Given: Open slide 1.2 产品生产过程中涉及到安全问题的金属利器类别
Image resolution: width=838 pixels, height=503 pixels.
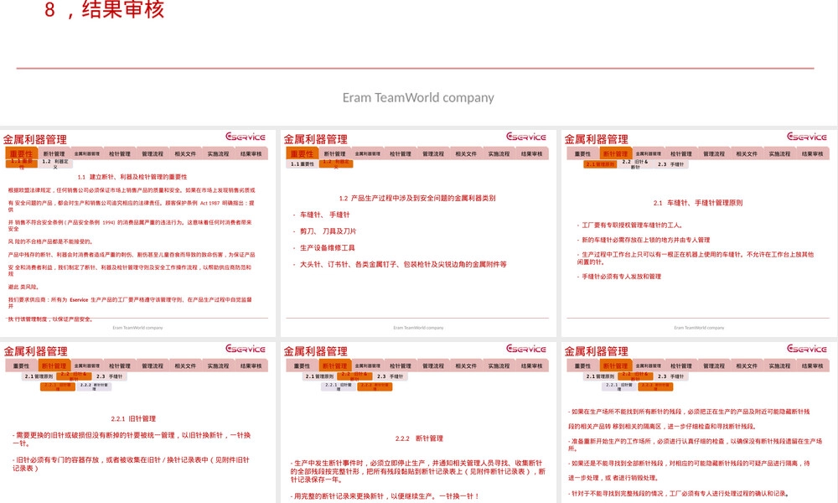Looking at the screenshot, I should [x=418, y=233].
